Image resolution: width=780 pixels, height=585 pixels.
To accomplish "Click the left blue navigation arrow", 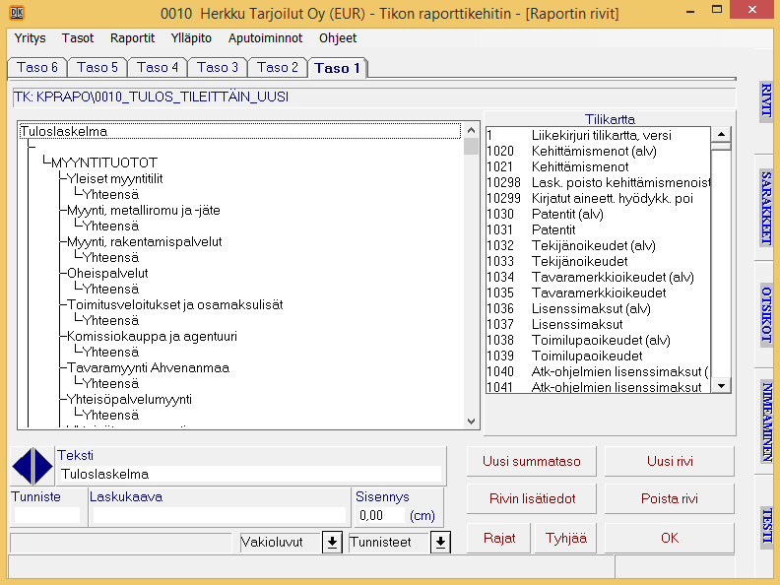I will tap(23, 466).
